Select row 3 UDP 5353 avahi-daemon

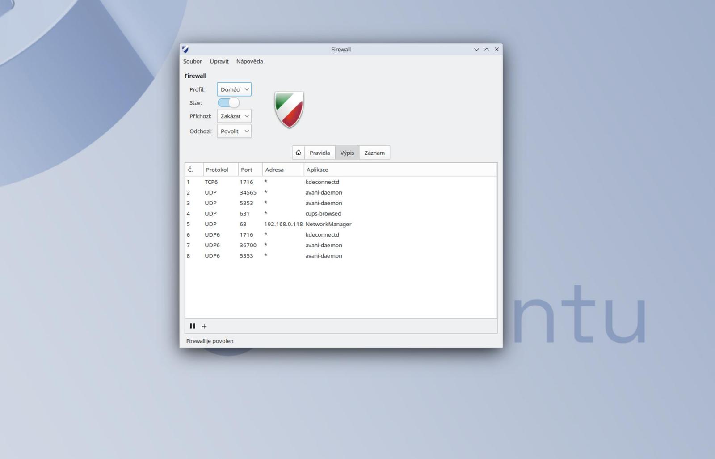[341, 203]
